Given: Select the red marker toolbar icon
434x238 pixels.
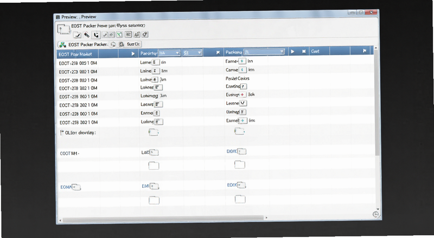Looking at the screenshot, I should coord(87,35).
